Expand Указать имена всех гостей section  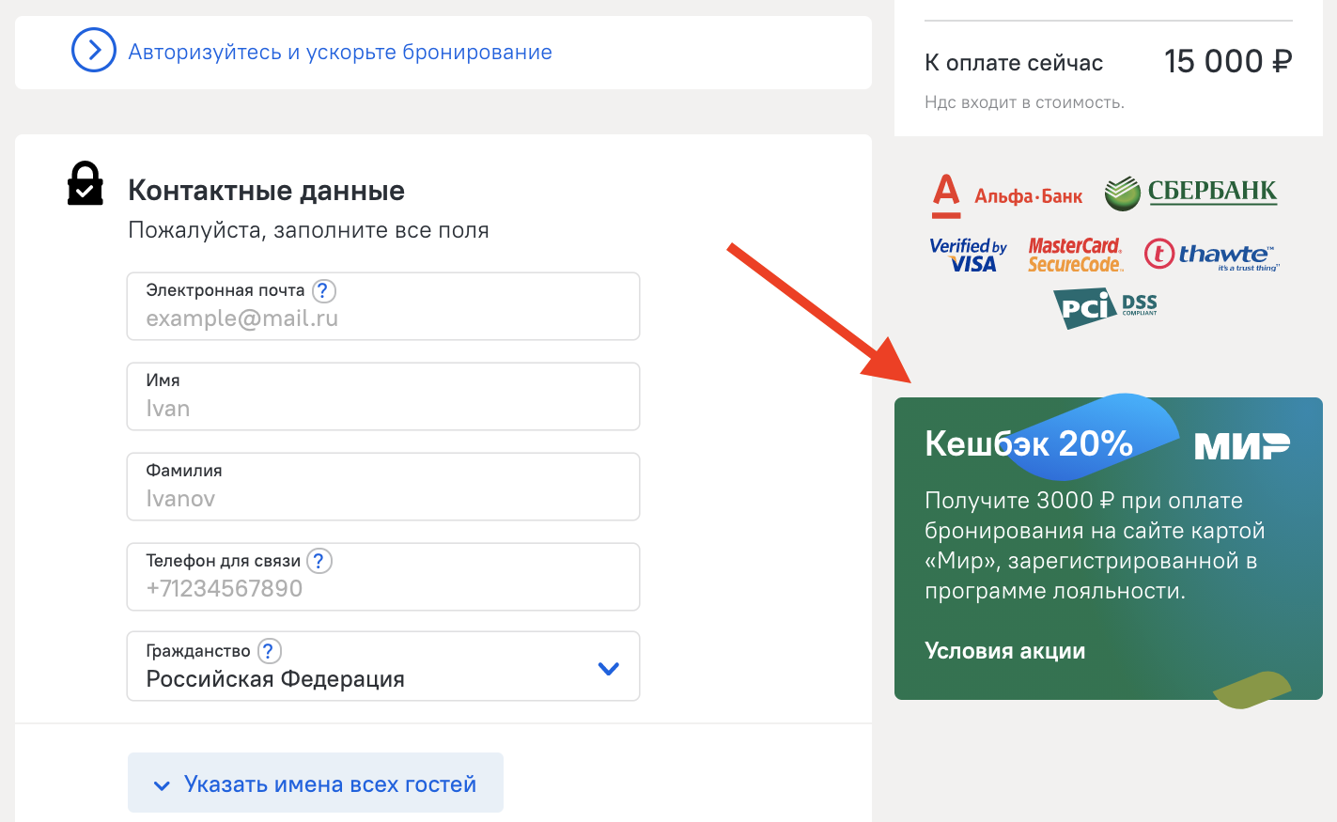point(316,783)
